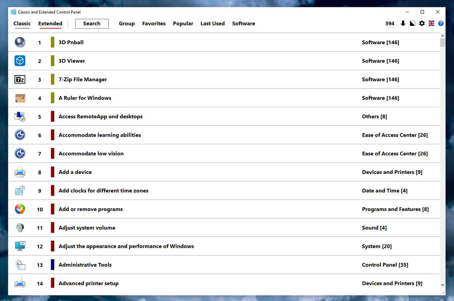Click the monitor icon for Adjust appearance
The width and height of the screenshot is (454, 301).
coord(20,246)
